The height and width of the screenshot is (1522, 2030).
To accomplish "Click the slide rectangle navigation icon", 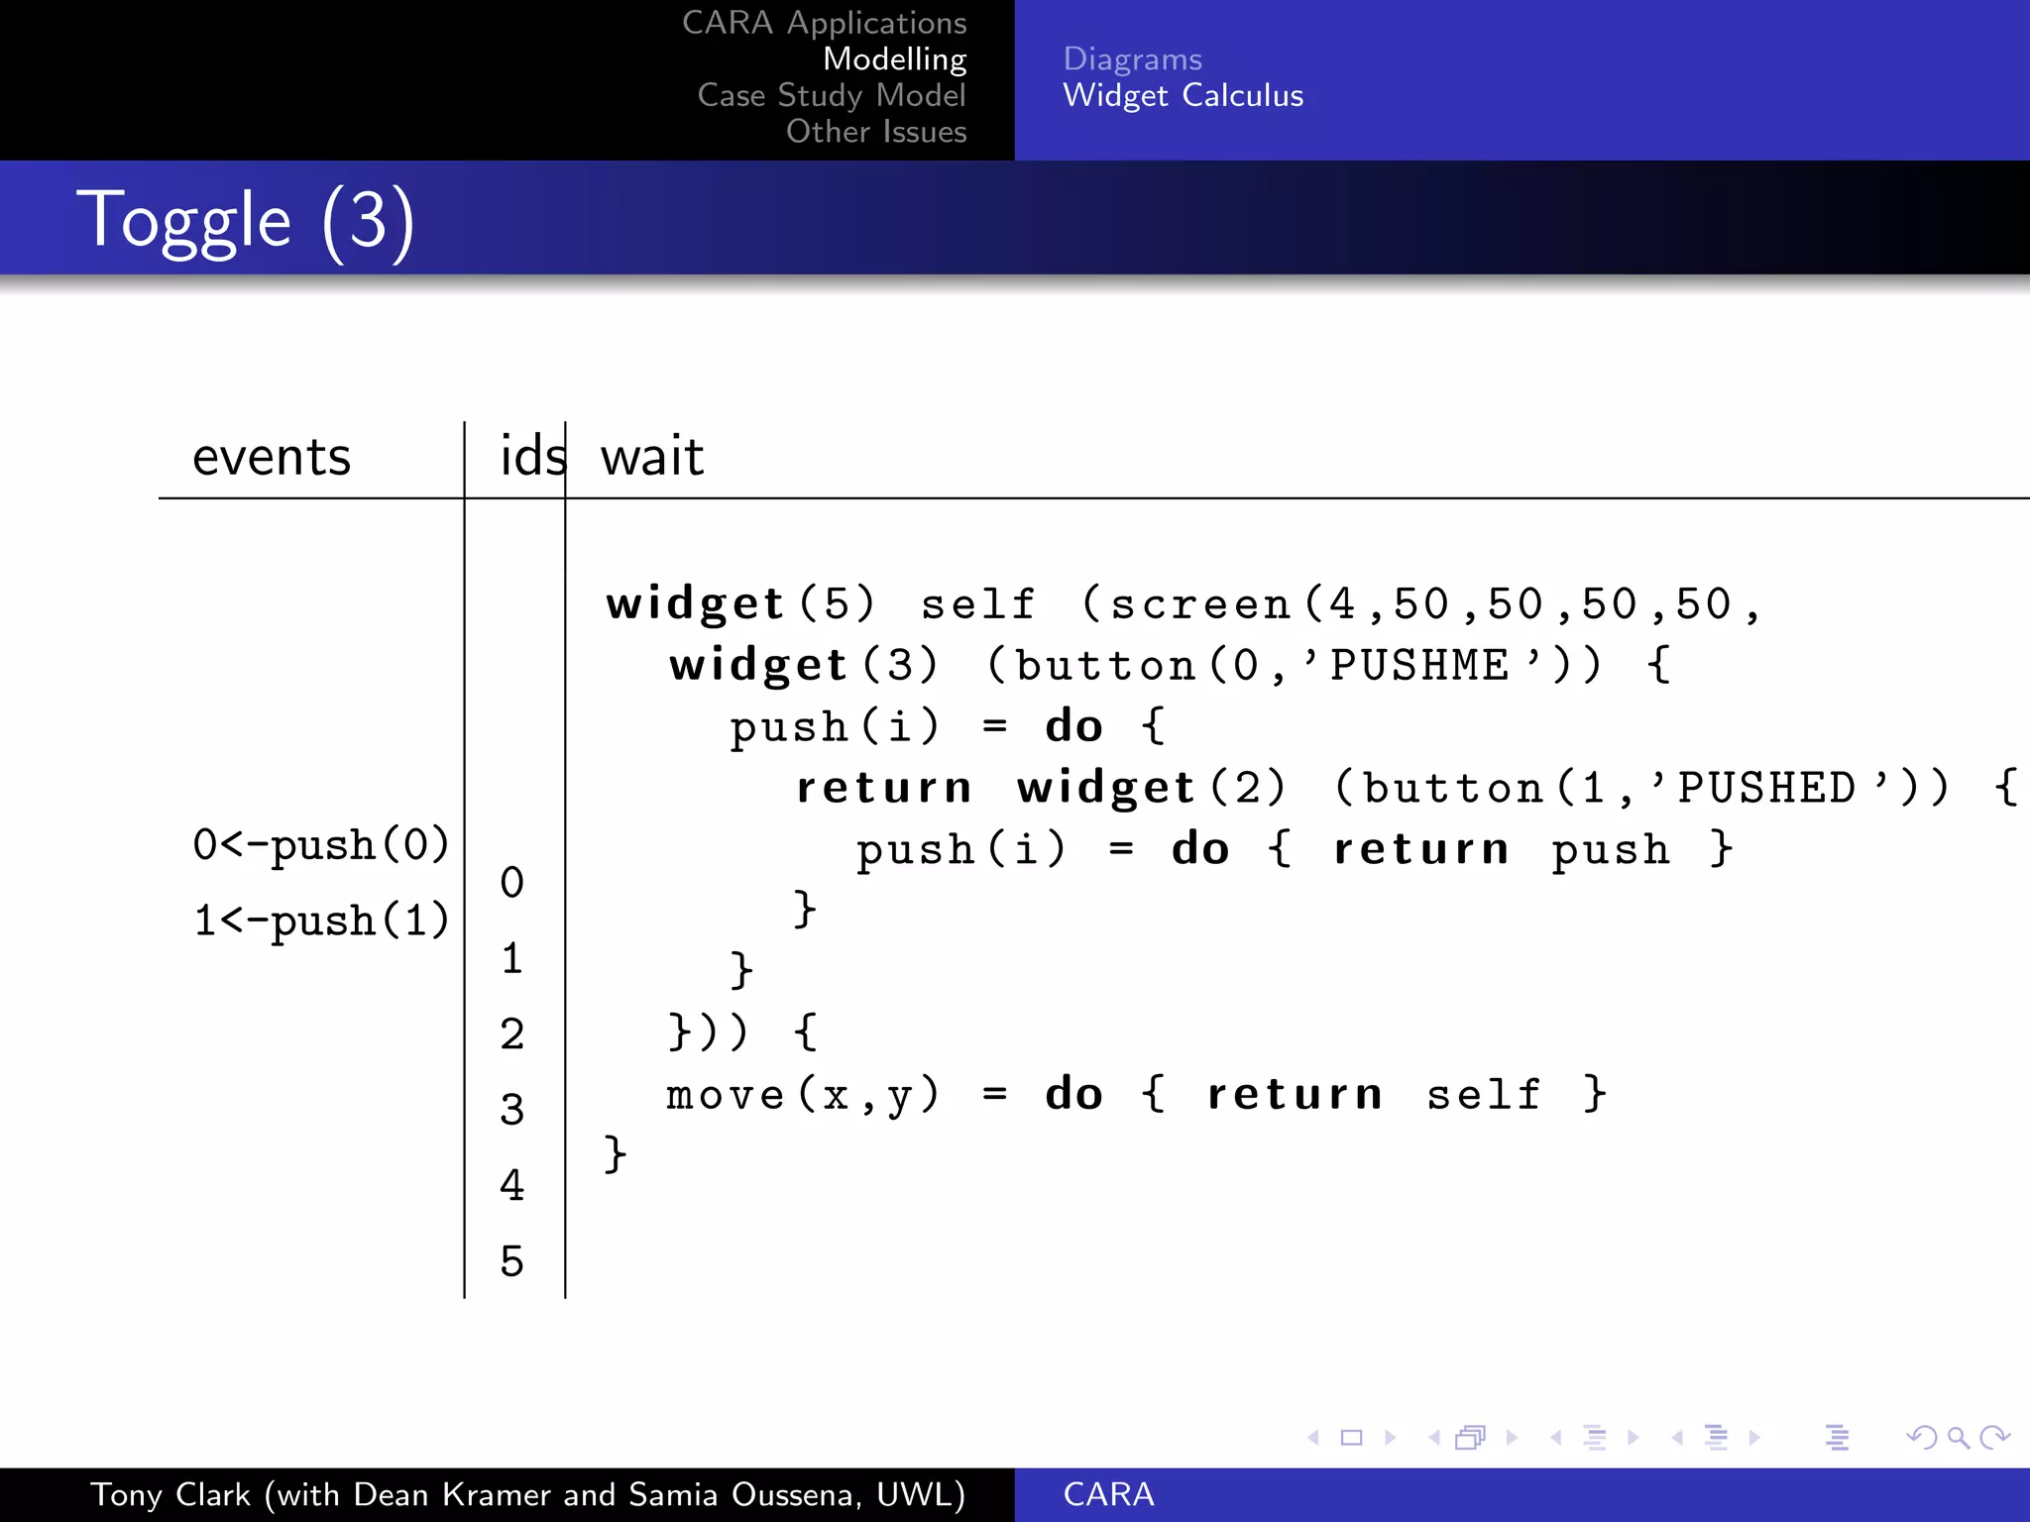I will pos(1351,1437).
